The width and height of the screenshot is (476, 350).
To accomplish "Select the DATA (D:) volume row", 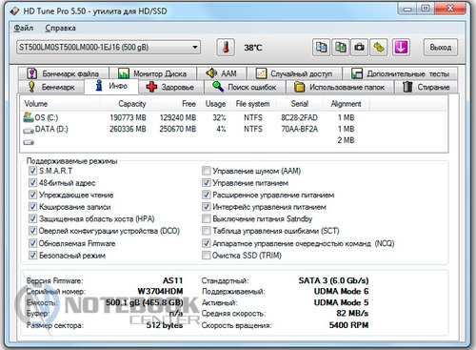I will click(x=234, y=129).
